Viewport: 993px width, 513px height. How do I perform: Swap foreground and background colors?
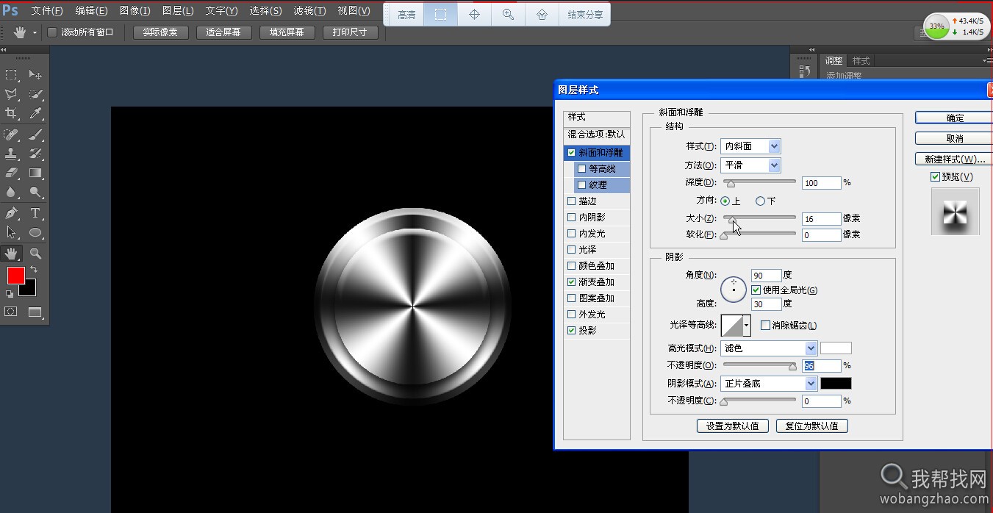point(34,270)
